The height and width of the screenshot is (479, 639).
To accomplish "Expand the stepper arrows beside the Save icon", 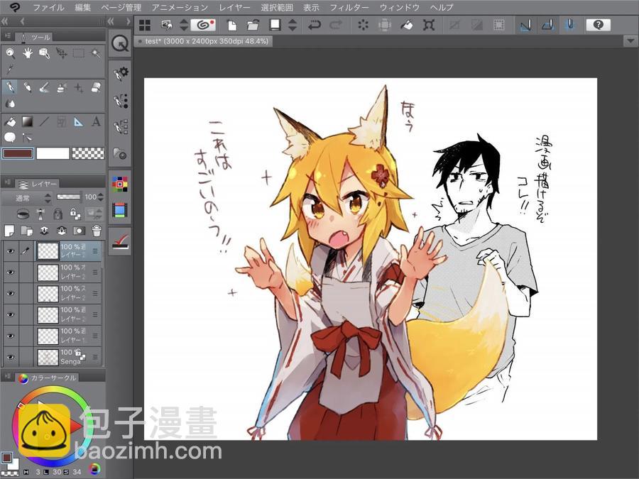I will click(293, 26).
